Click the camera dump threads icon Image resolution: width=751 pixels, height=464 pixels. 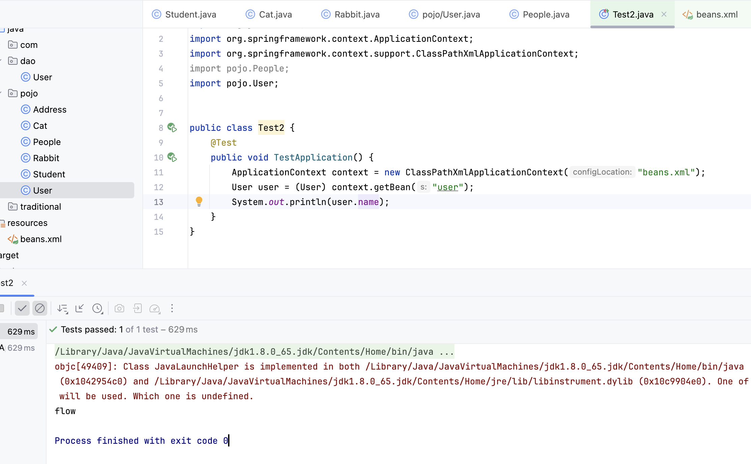coord(119,308)
